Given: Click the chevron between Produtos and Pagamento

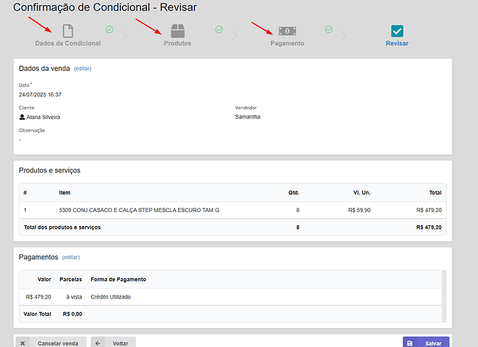Looking at the screenshot, I should tap(234, 35).
